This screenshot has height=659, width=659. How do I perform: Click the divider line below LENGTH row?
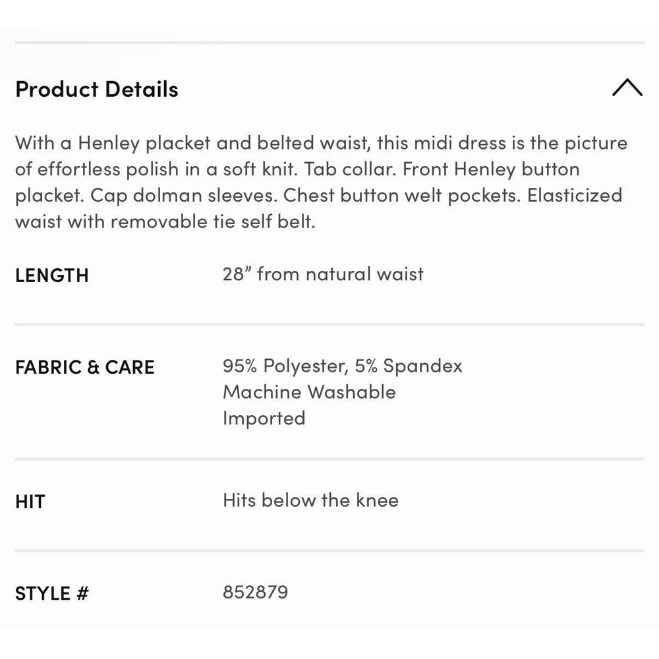[329, 324]
